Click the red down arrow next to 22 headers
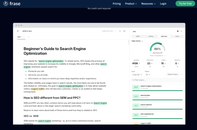 (152, 63)
